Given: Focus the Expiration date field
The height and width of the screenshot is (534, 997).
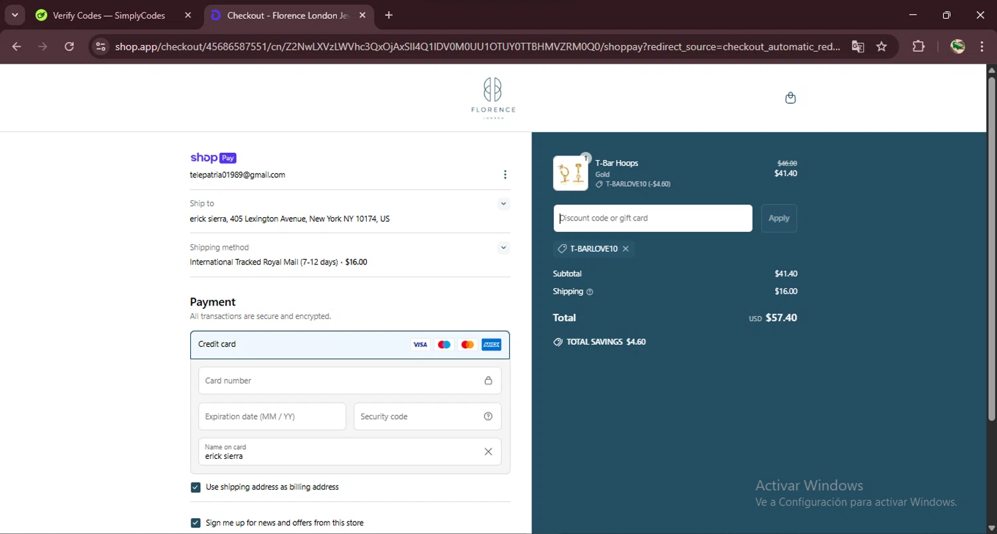Looking at the screenshot, I should 272,416.
